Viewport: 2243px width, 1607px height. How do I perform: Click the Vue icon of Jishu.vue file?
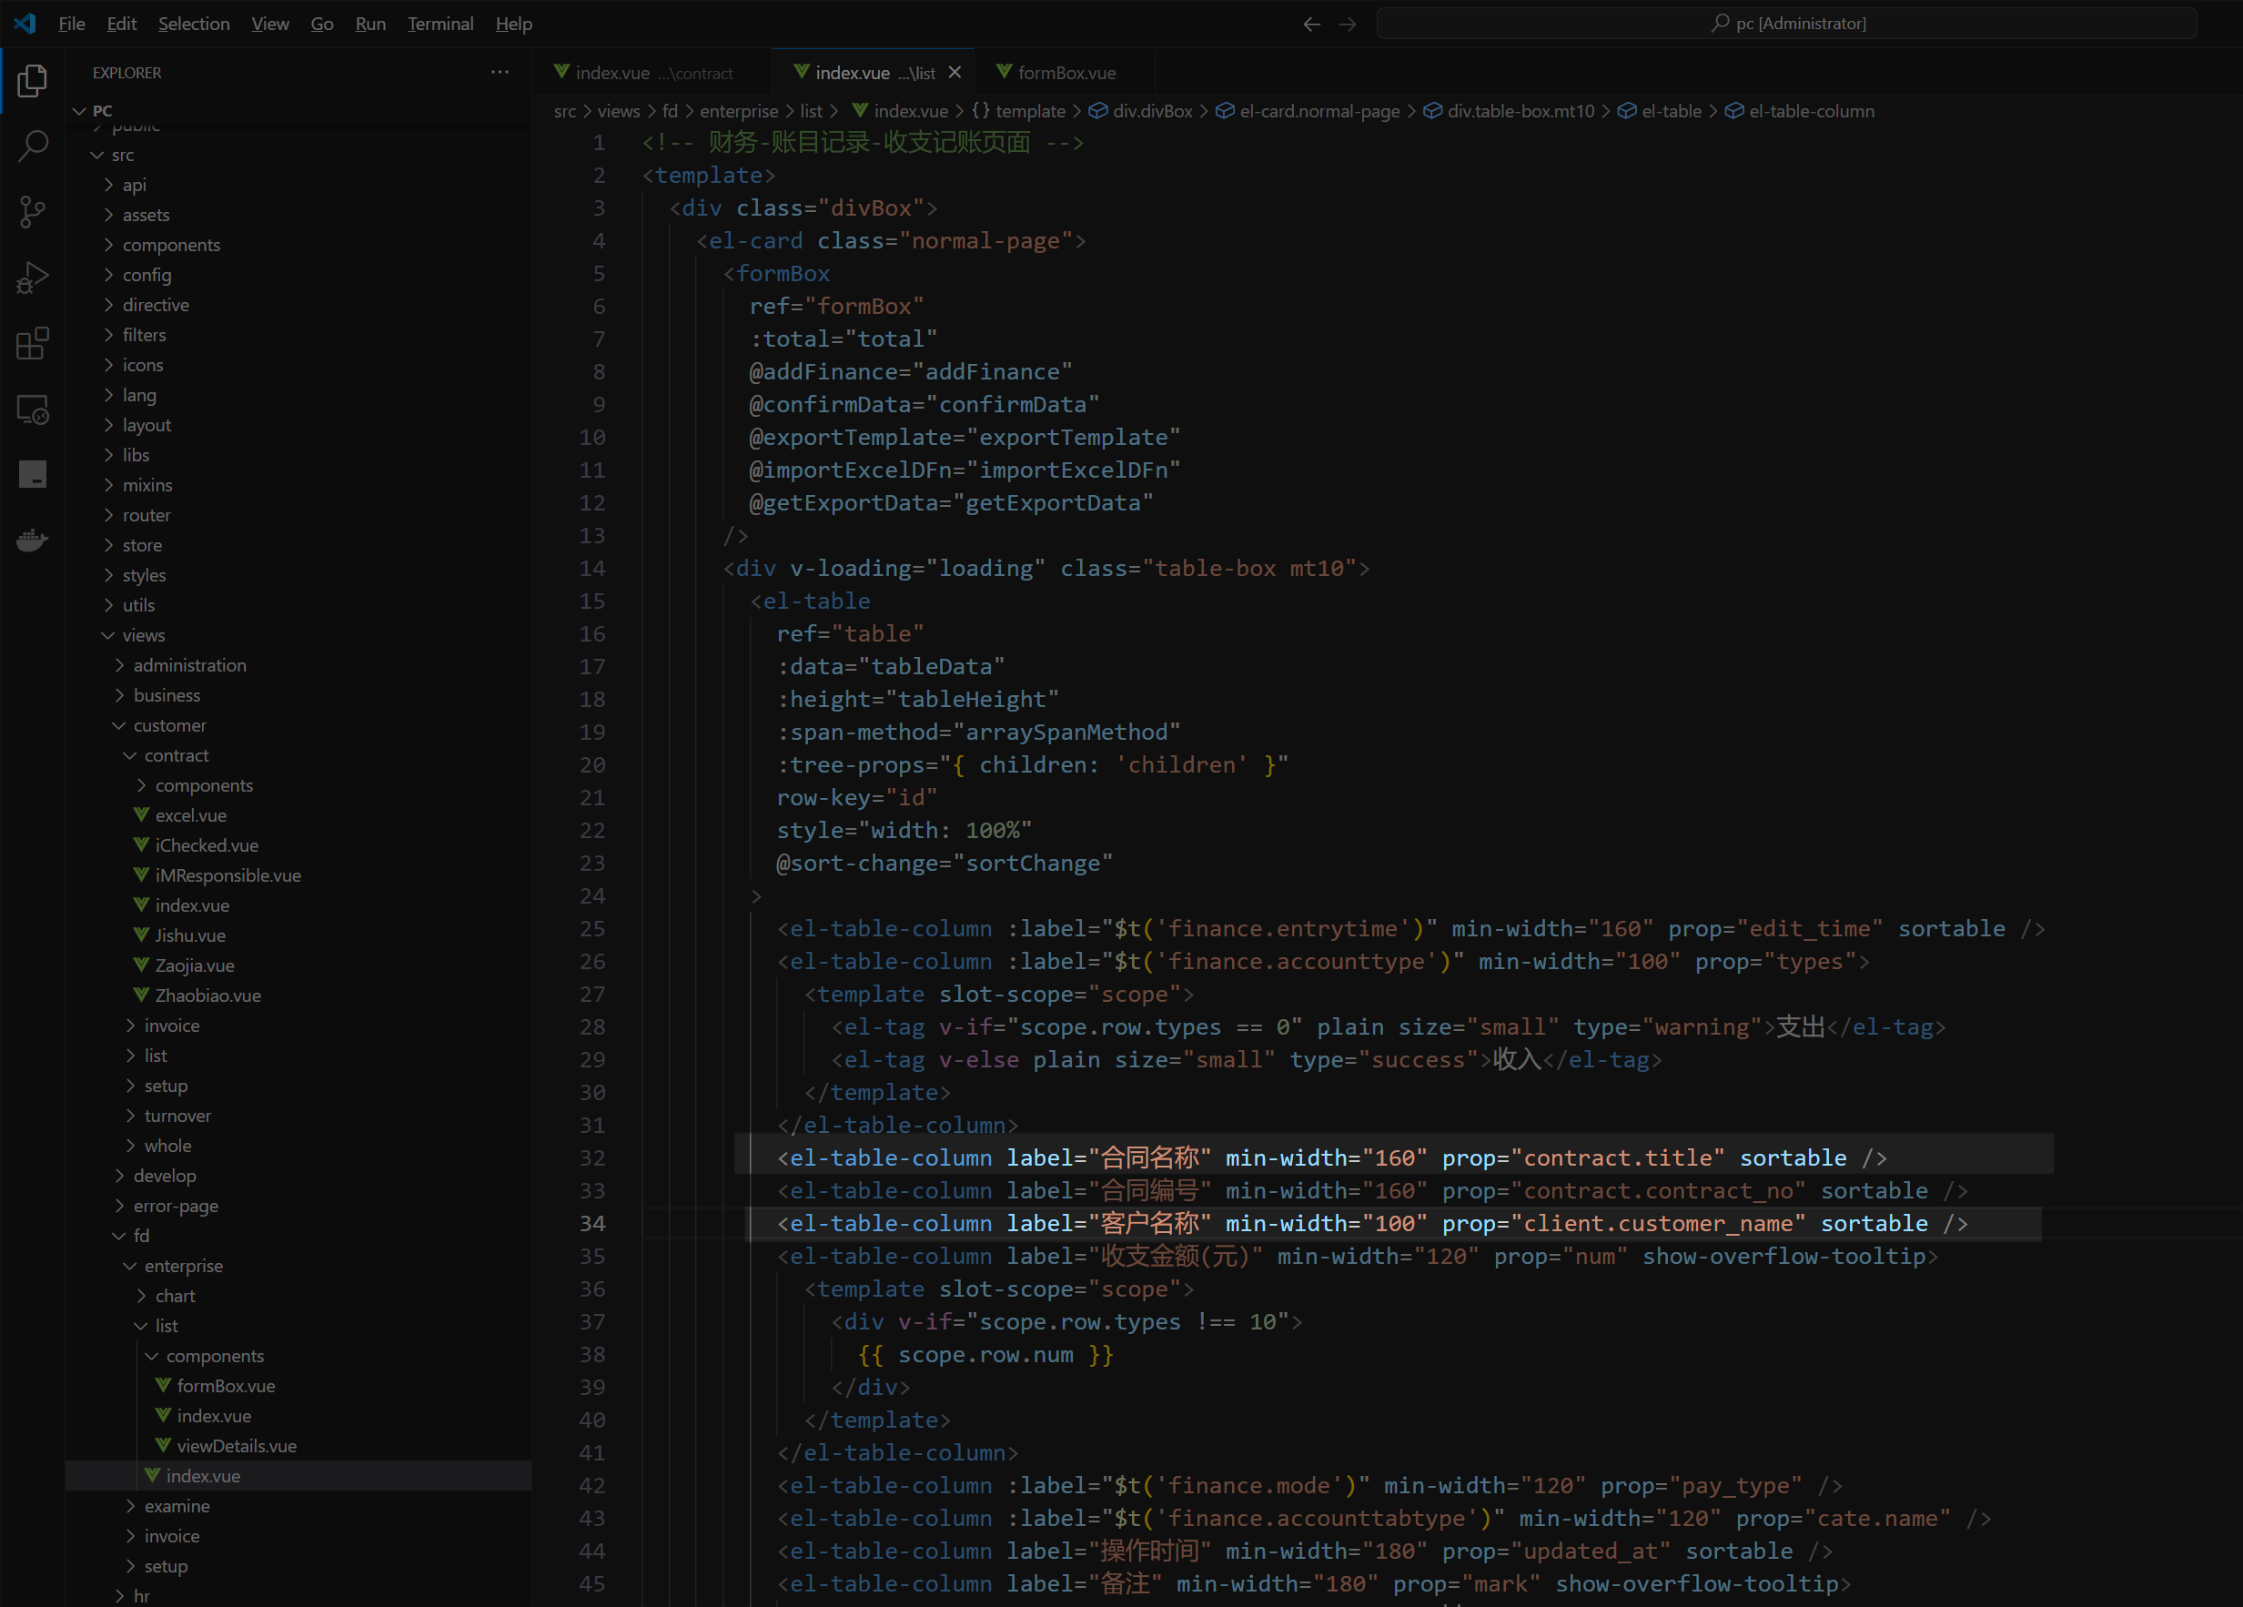pyautogui.click(x=141, y=935)
